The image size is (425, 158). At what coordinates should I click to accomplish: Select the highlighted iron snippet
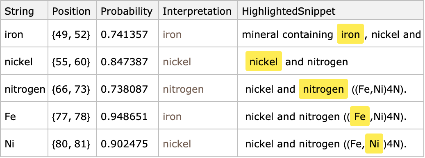point(350,34)
